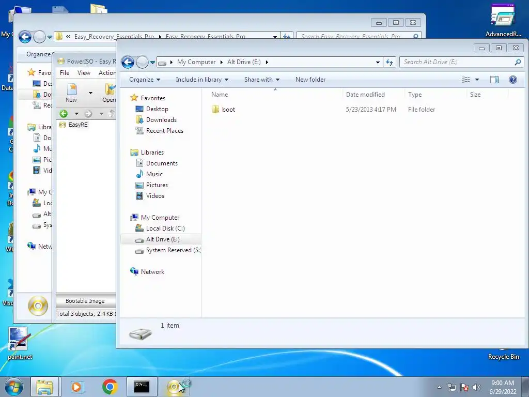Toggle preview pane in Alt Drive window
The image size is (529, 397).
[x=494, y=80]
